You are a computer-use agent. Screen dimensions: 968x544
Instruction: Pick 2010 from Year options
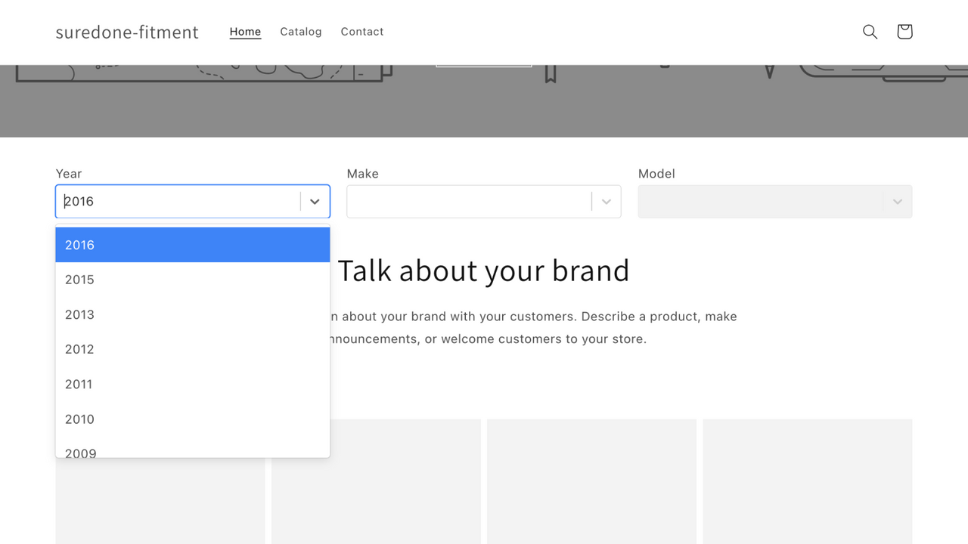pyautogui.click(x=193, y=419)
